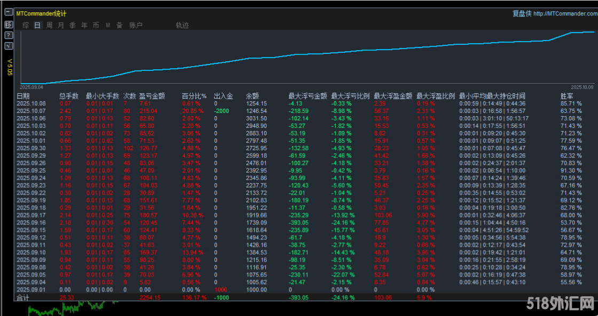This screenshot has height=316, width=598.
Task: Open the 月 monthly statistics tab
Action: 61,25
